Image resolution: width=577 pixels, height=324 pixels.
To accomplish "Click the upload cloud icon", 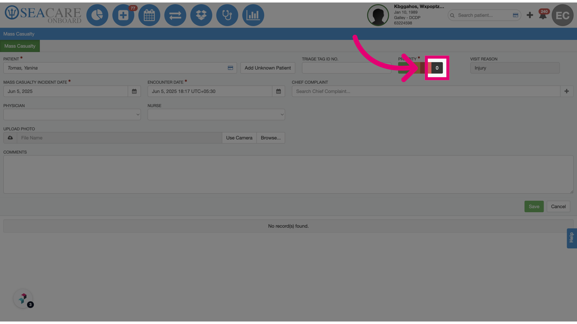I will coord(10,138).
